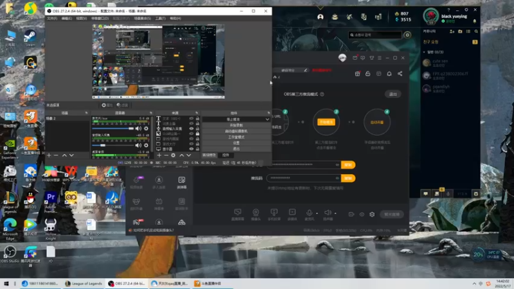
Task: Expand microphone options arrow in streaming app
Action: (317, 213)
